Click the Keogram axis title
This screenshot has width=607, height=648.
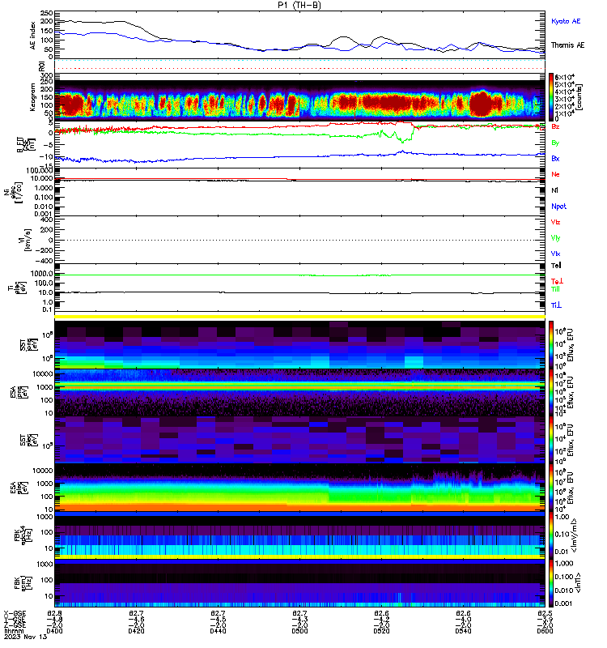33,98
